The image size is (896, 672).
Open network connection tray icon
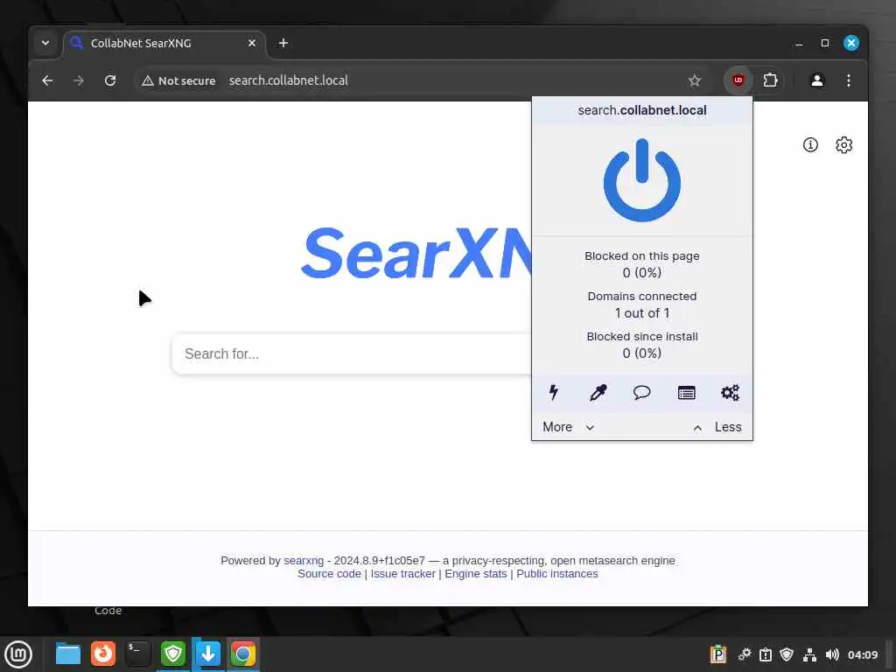click(x=809, y=654)
